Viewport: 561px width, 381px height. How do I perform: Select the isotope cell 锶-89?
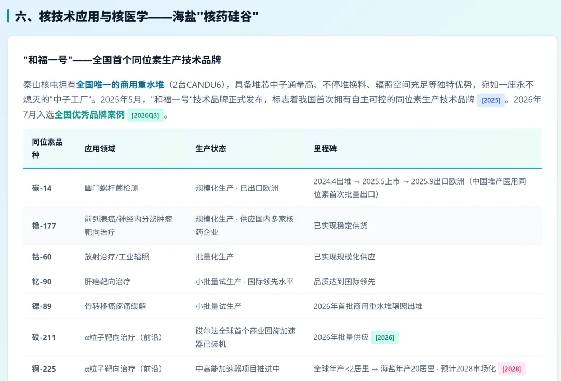pyautogui.click(x=42, y=306)
